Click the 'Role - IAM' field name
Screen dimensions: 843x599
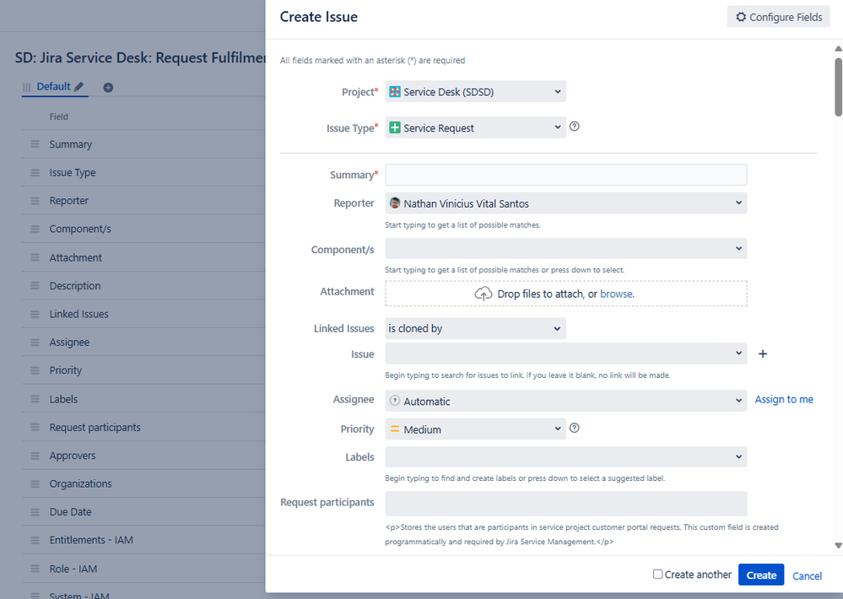click(x=73, y=569)
